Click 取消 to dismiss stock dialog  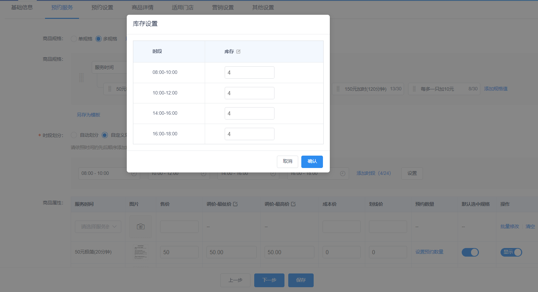[x=288, y=161]
